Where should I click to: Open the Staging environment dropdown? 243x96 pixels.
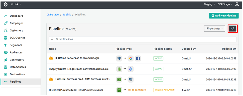click(x=209, y=4)
